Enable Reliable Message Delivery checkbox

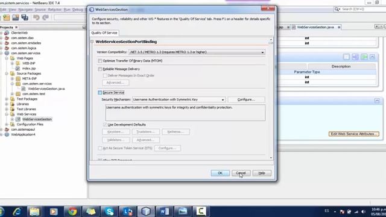point(100,69)
